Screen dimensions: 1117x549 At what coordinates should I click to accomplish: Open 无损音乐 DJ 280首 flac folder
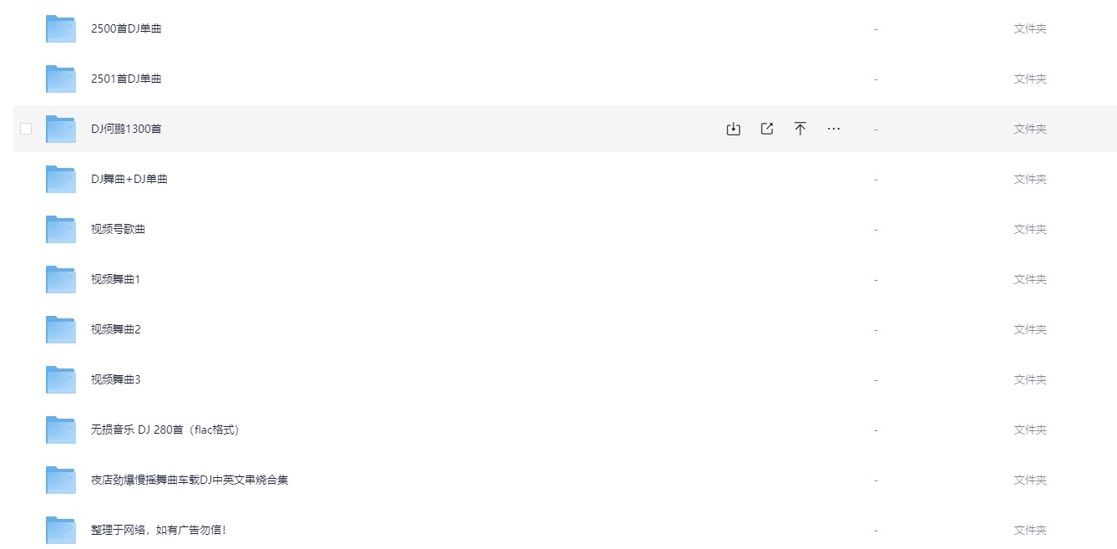pos(165,430)
